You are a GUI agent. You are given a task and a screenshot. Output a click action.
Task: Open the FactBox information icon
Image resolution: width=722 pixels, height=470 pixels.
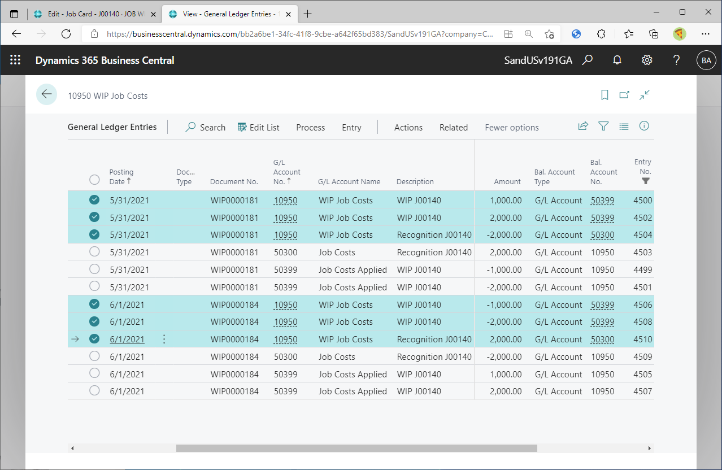(x=644, y=127)
